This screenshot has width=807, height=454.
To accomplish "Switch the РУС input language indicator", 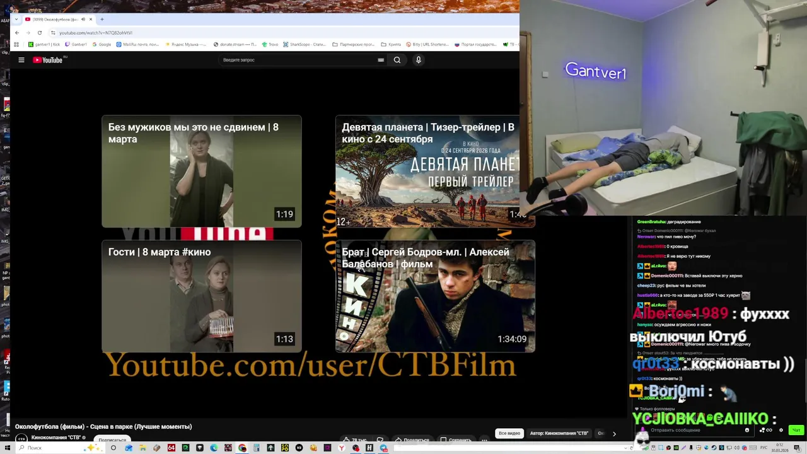I will [x=763, y=448].
